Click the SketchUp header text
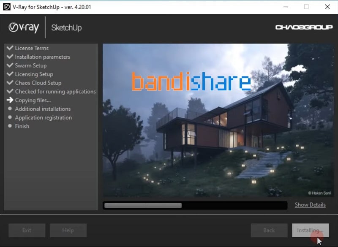 (x=66, y=28)
